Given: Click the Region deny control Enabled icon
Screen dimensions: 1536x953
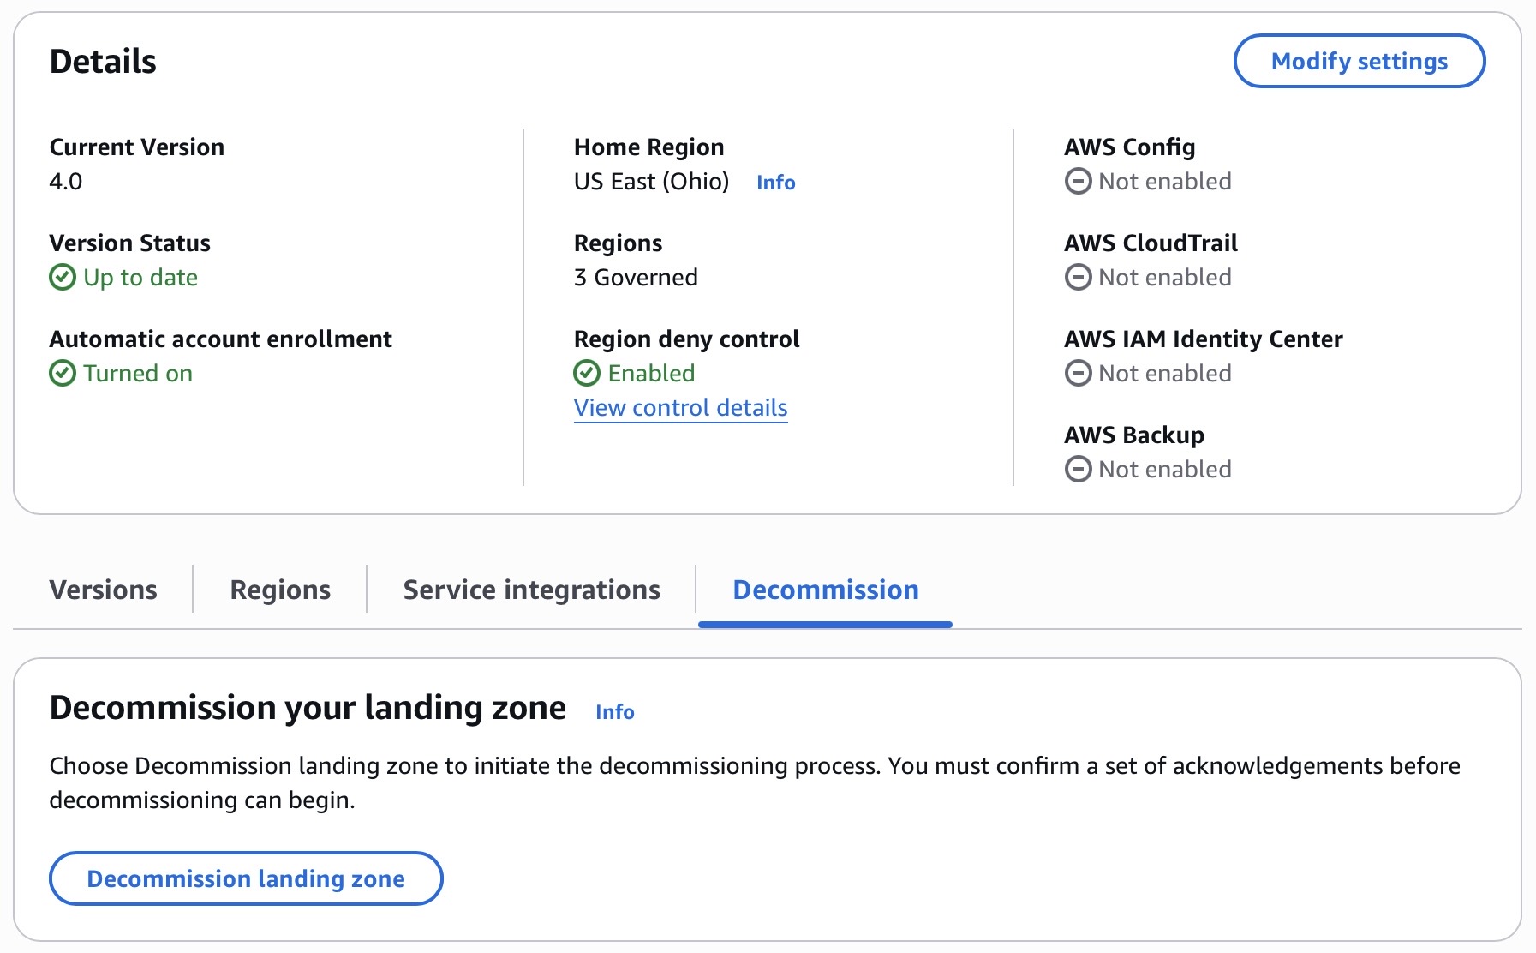Looking at the screenshot, I should pos(587,374).
